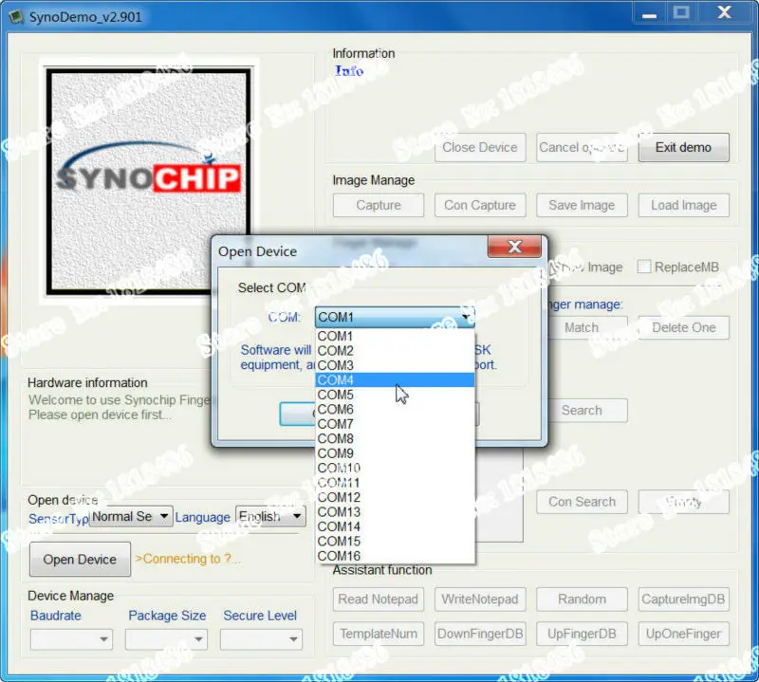Viewport: 759px width, 682px height.
Task: Choose COM9 port entry
Action: [395, 453]
